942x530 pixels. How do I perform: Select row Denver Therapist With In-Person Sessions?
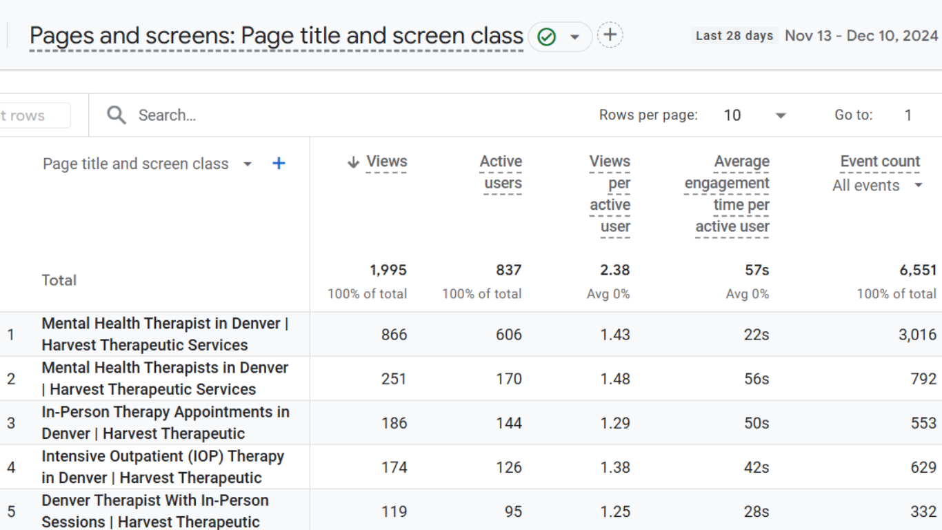[x=155, y=511]
